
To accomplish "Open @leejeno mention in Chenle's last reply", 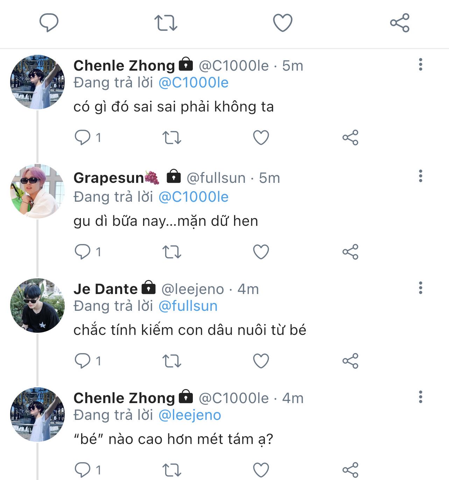I will click(190, 415).
